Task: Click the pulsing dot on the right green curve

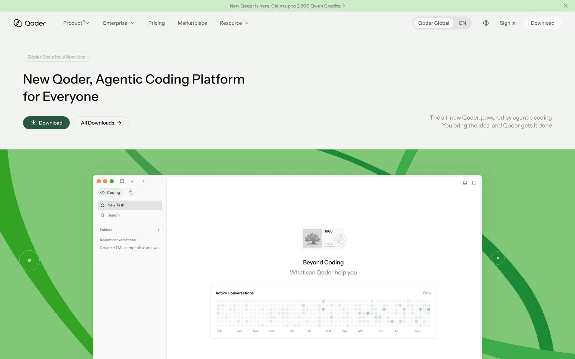Action: point(498,258)
